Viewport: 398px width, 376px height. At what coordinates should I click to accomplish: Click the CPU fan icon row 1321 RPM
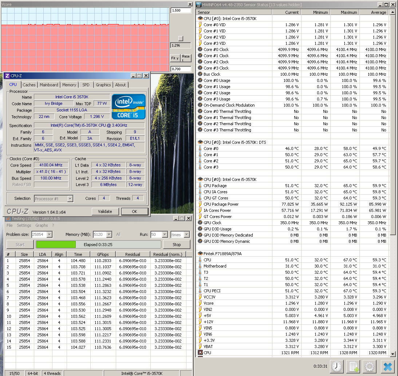tap(200, 353)
